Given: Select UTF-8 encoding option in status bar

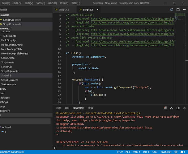Looking at the screenshot, I should point(147,152).
